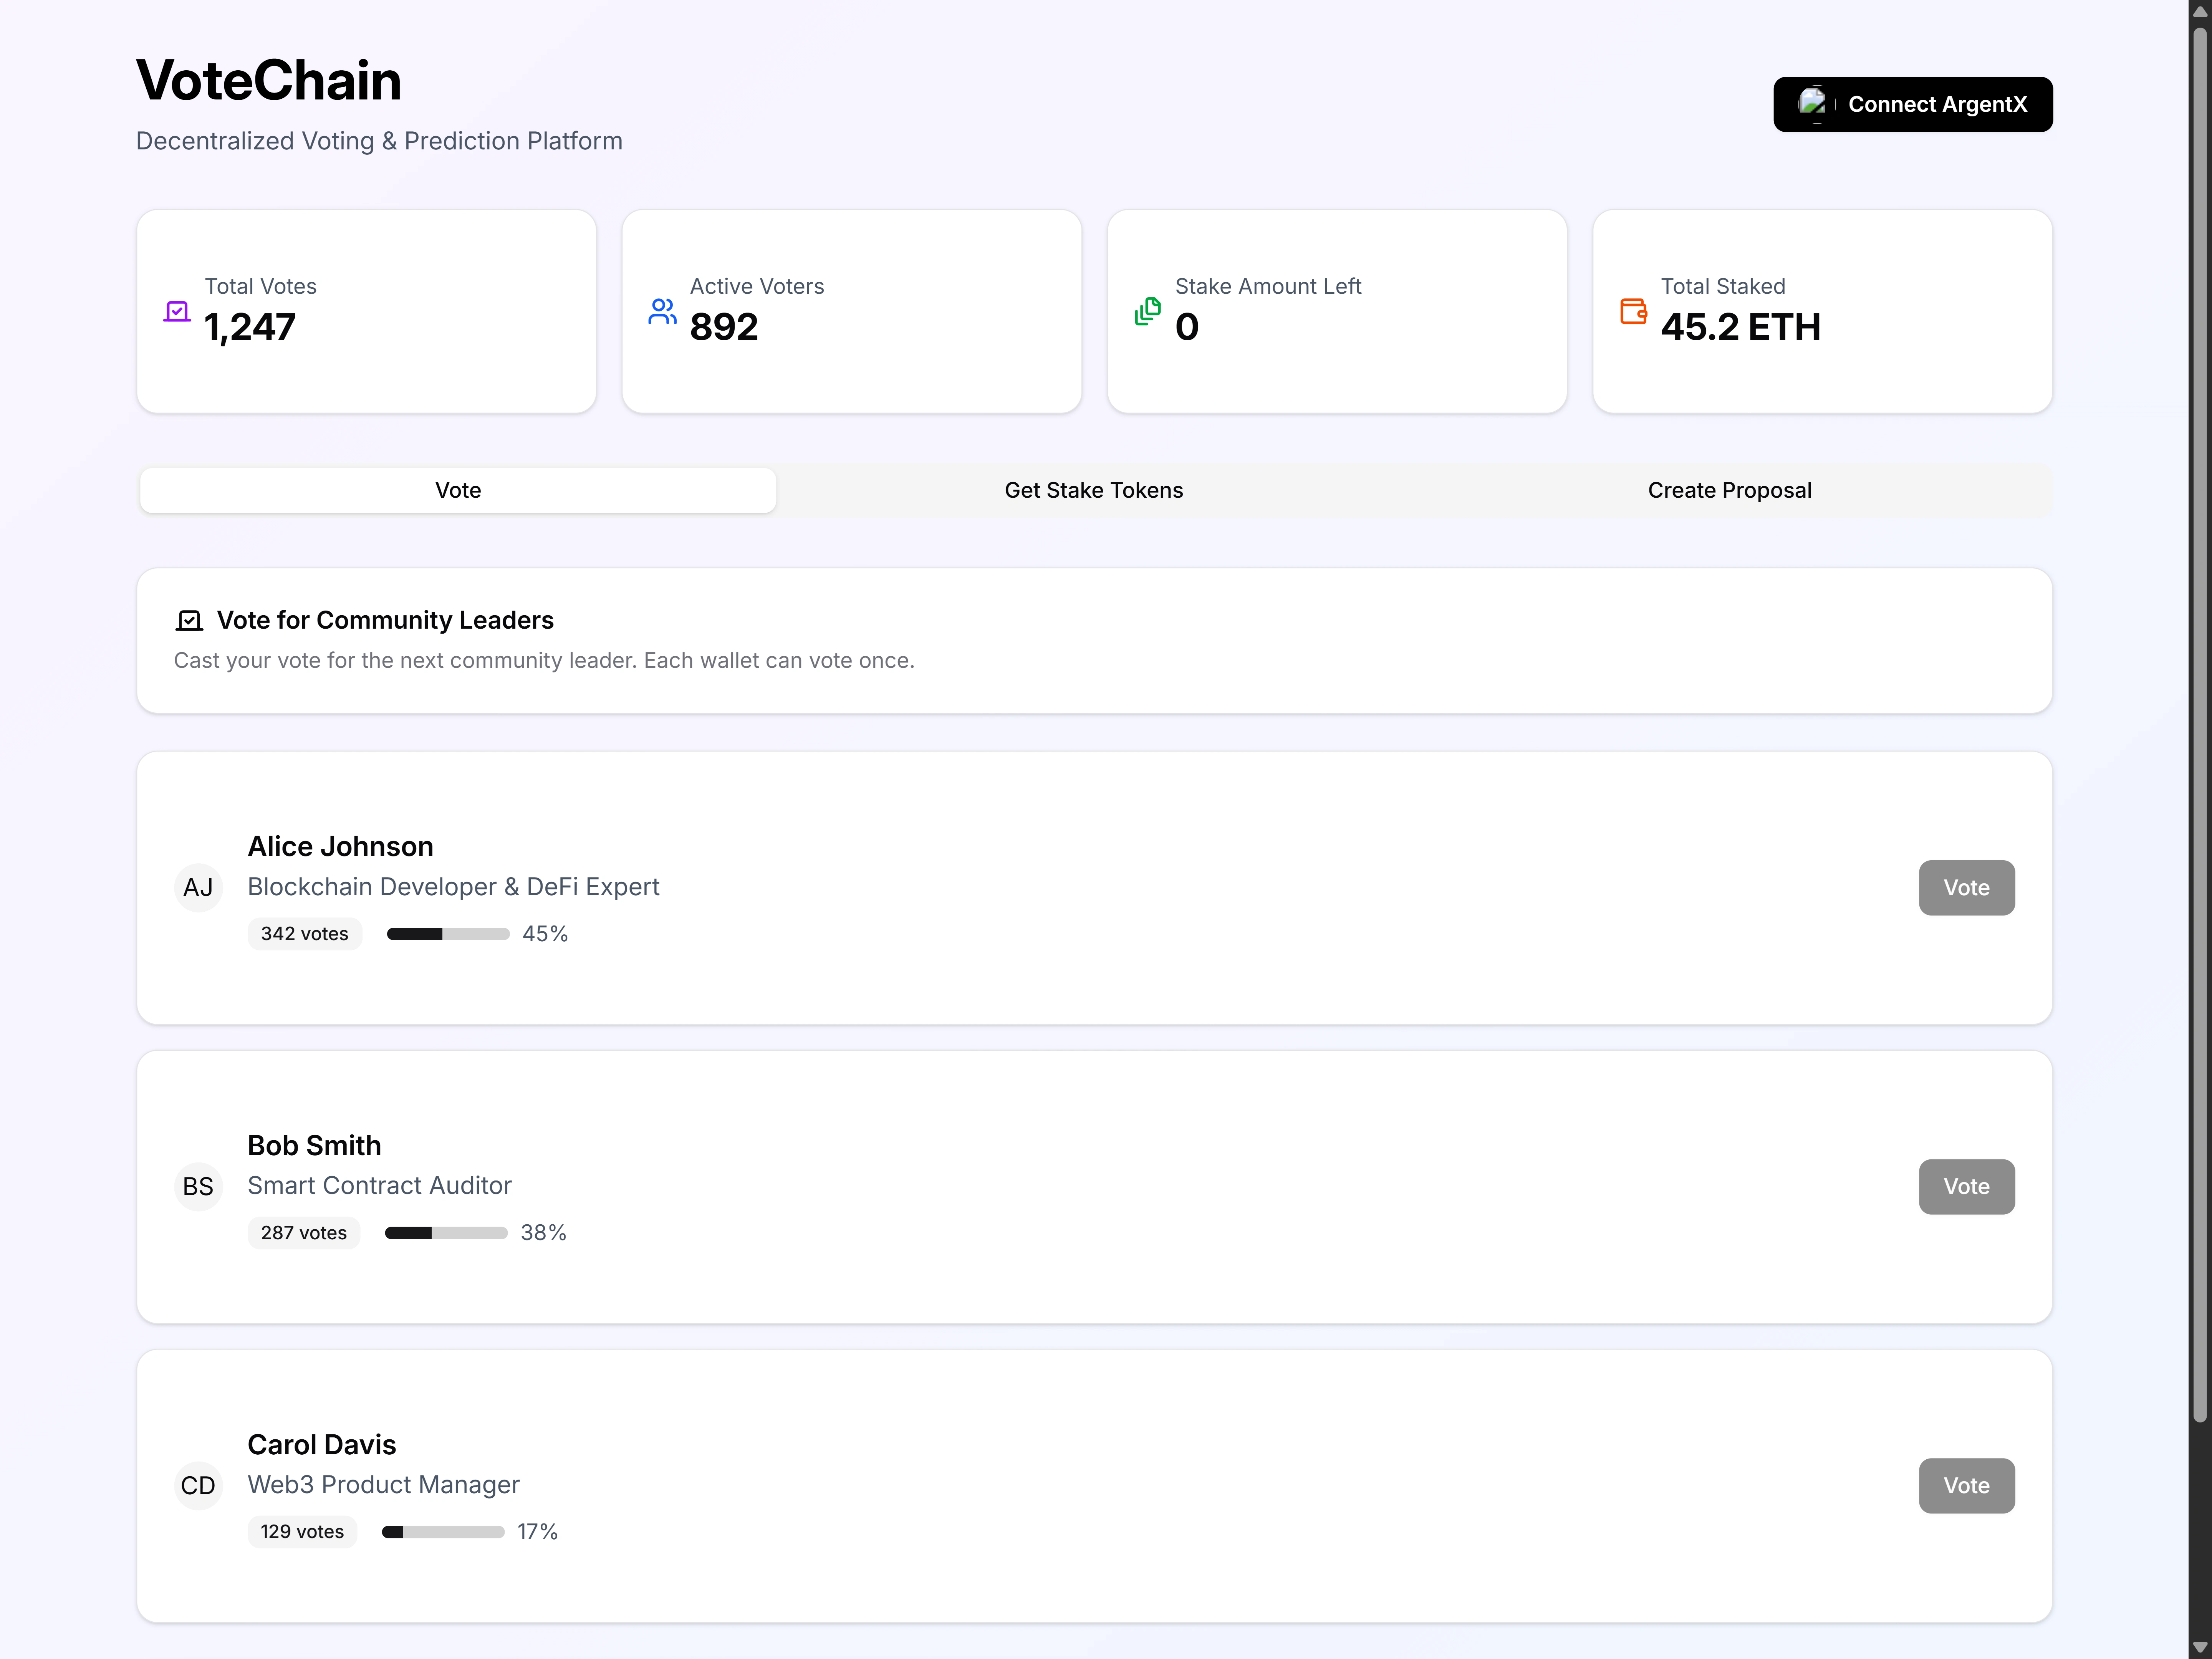Click the Active Voters people icon
2212x1659 pixels.
tap(662, 312)
